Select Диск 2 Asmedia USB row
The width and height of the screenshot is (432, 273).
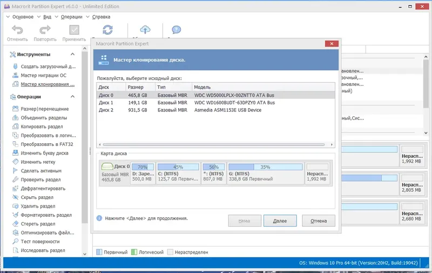pos(215,110)
